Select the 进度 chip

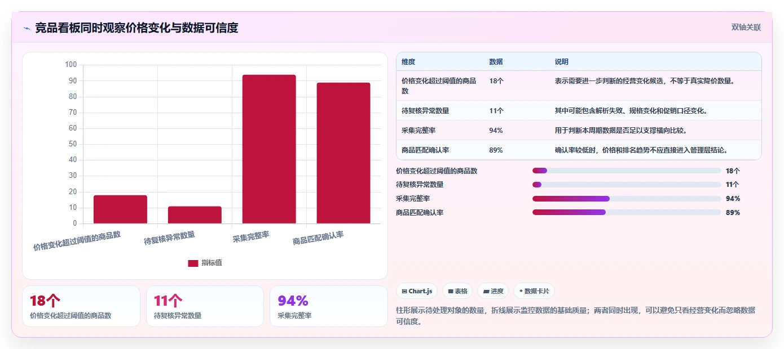493,291
